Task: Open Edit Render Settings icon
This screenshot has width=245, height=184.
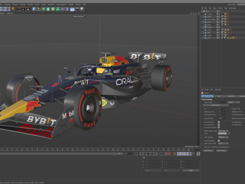Action: (x=28, y=9)
